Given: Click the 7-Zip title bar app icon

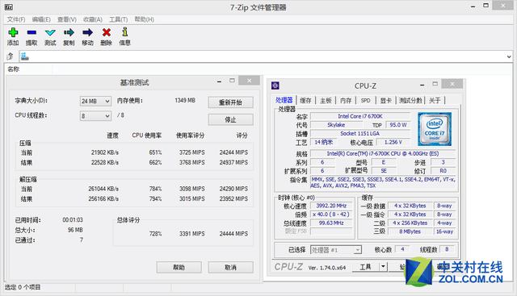Looking at the screenshot, I should [9, 7].
